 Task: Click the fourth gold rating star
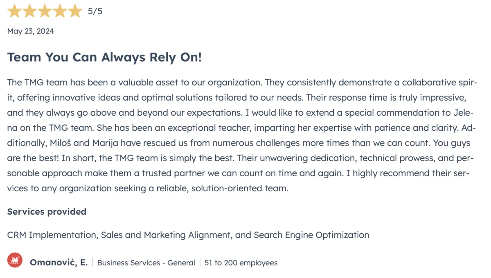click(x=60, y=11)
